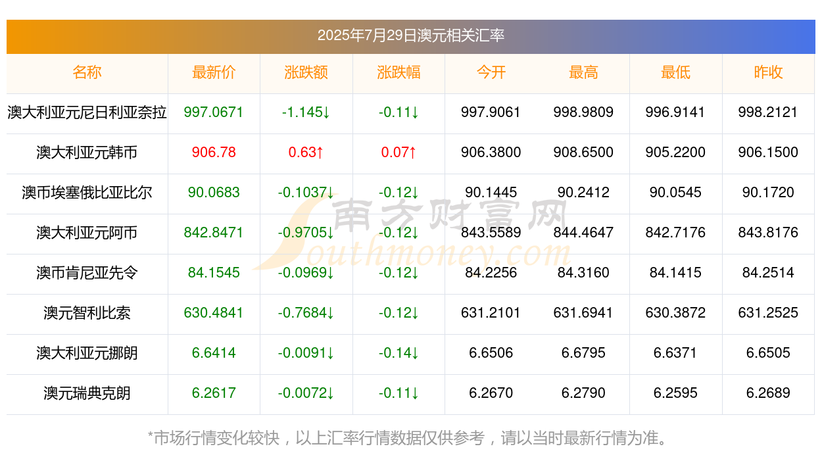Click change amount -0.7684↓

[306, 313]
